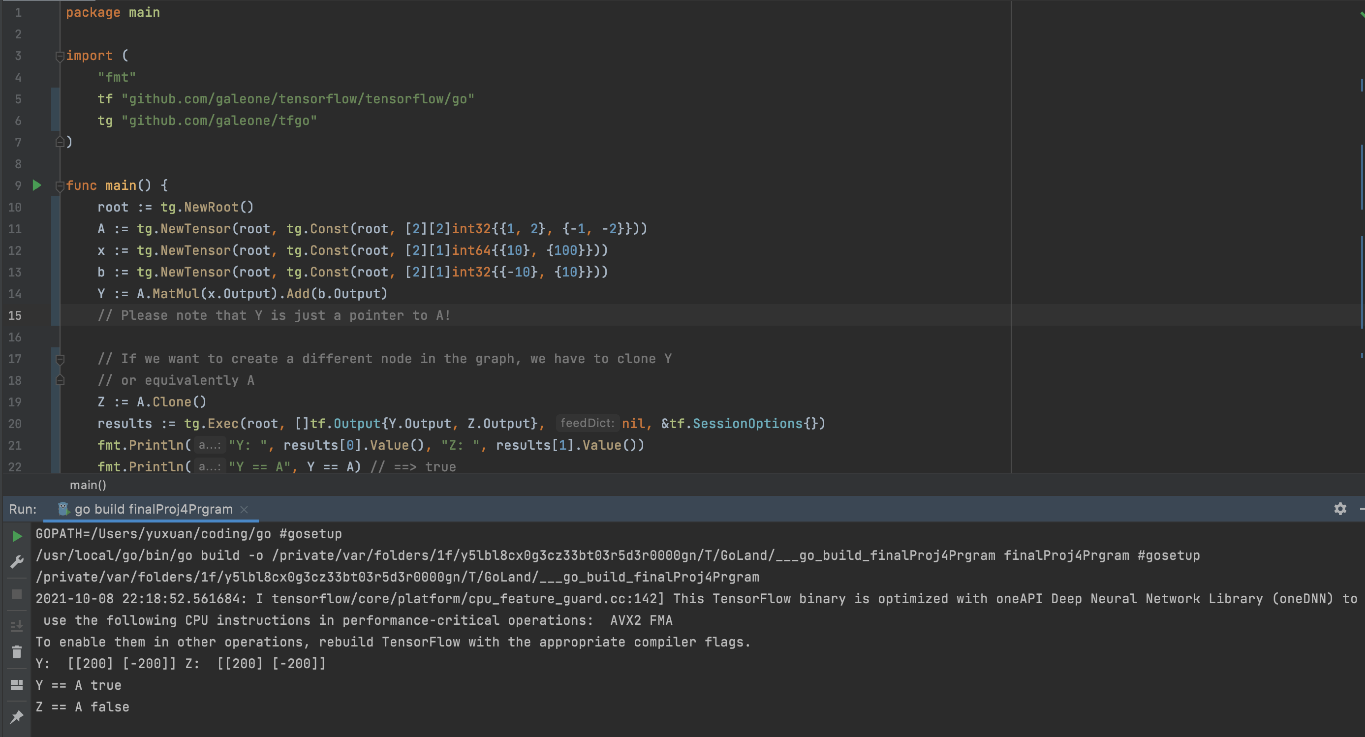1365x737 pixels.
Task: Click the A.Clone() call
Action: [x=172, y=401]
